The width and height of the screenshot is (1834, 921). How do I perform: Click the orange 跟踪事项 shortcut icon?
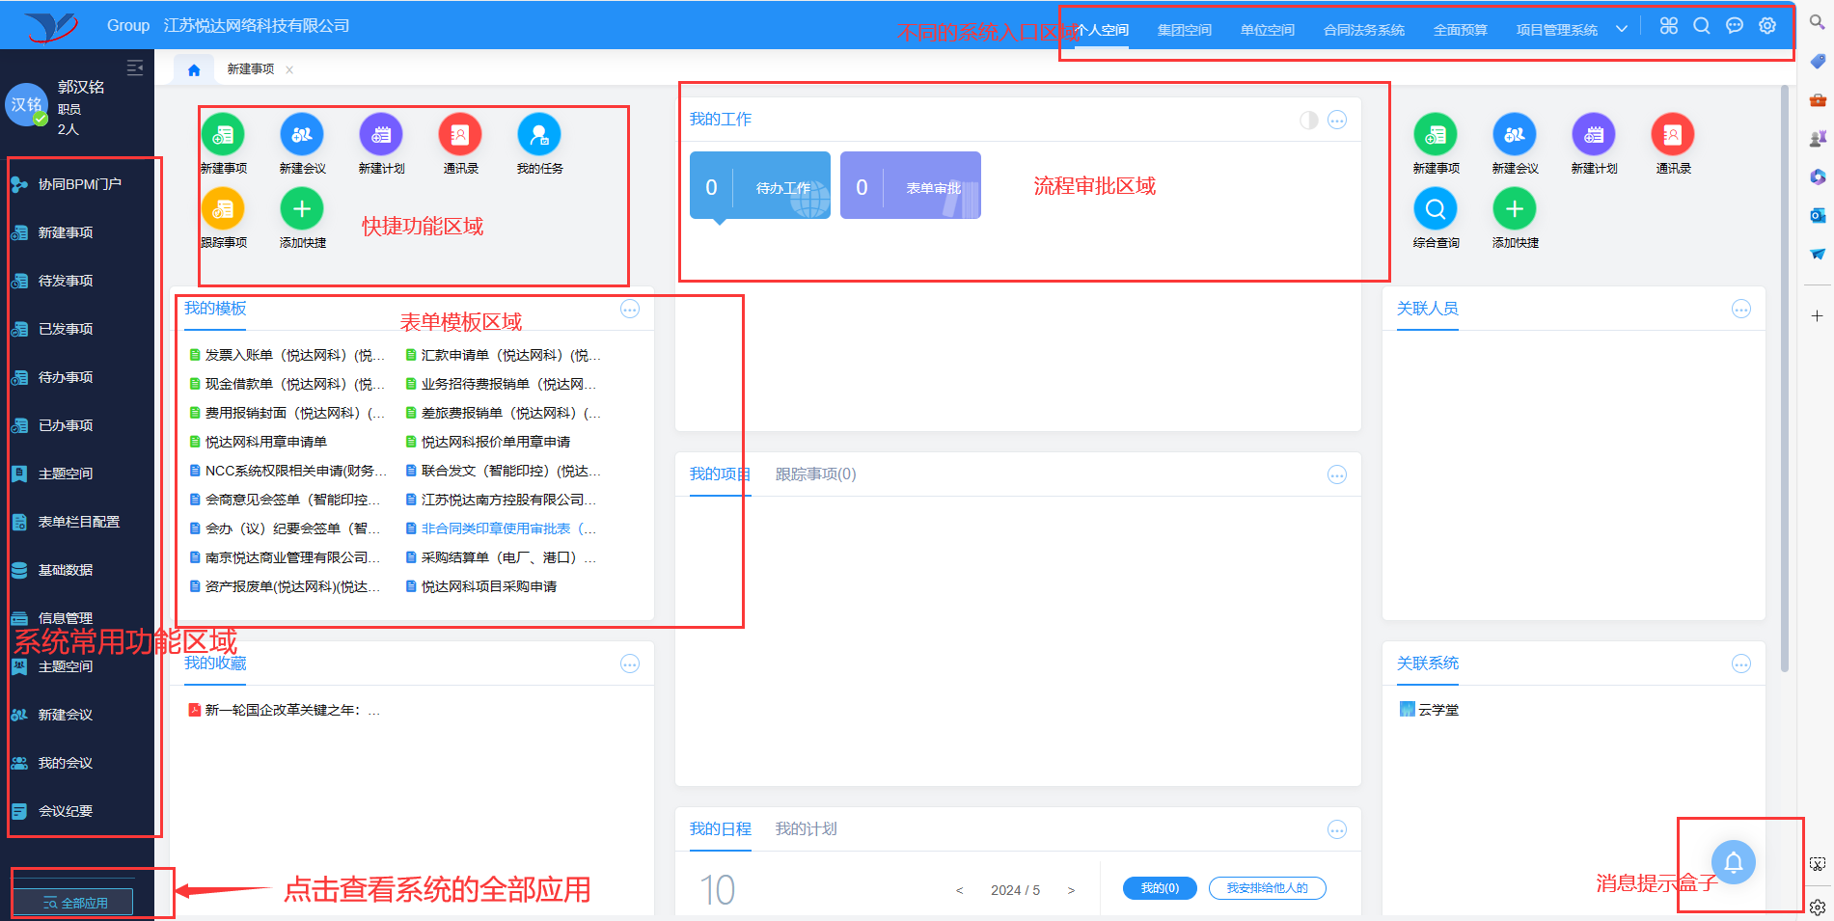point(223,209)
